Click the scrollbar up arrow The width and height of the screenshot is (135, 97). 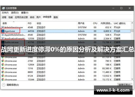pos(132,23)
